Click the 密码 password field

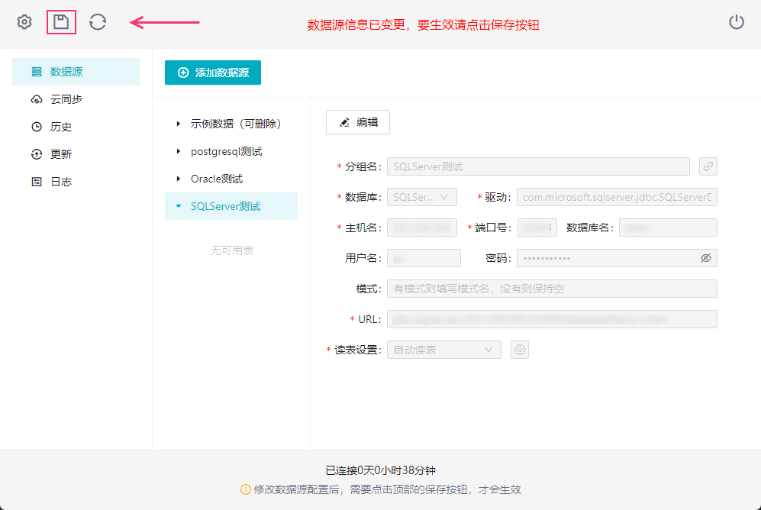coord(617,258)
